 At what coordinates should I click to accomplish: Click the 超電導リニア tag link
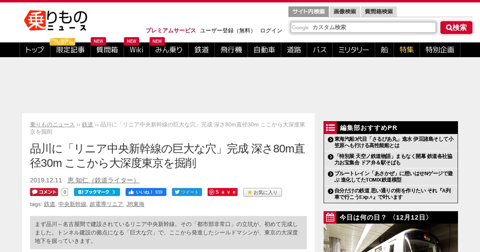[x=106, y=204]
